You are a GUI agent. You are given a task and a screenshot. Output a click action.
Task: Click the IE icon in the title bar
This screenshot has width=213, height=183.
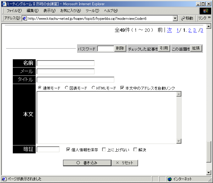point(4,4)
